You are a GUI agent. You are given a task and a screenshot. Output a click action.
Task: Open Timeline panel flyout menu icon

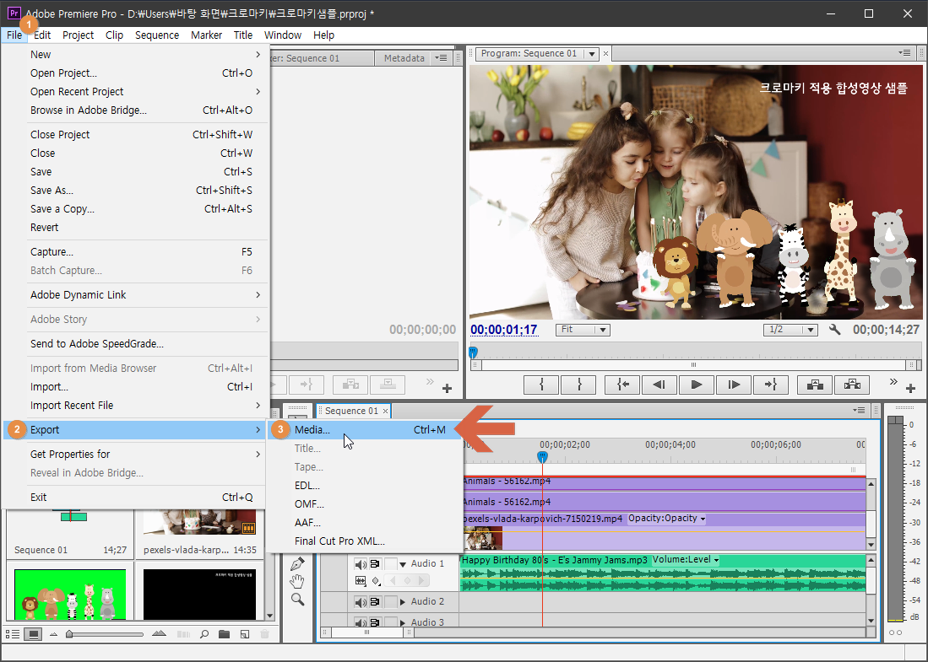click(x=859, y=410)
